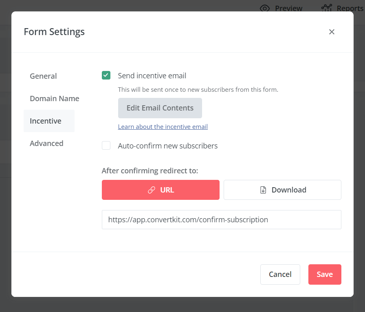Uncheck the Send incentive email checkbox

[106, 75]
